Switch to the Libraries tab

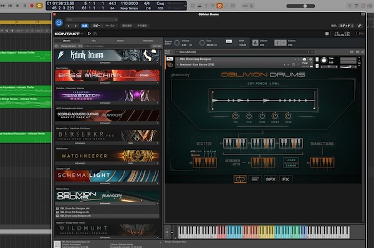point(67,41)
